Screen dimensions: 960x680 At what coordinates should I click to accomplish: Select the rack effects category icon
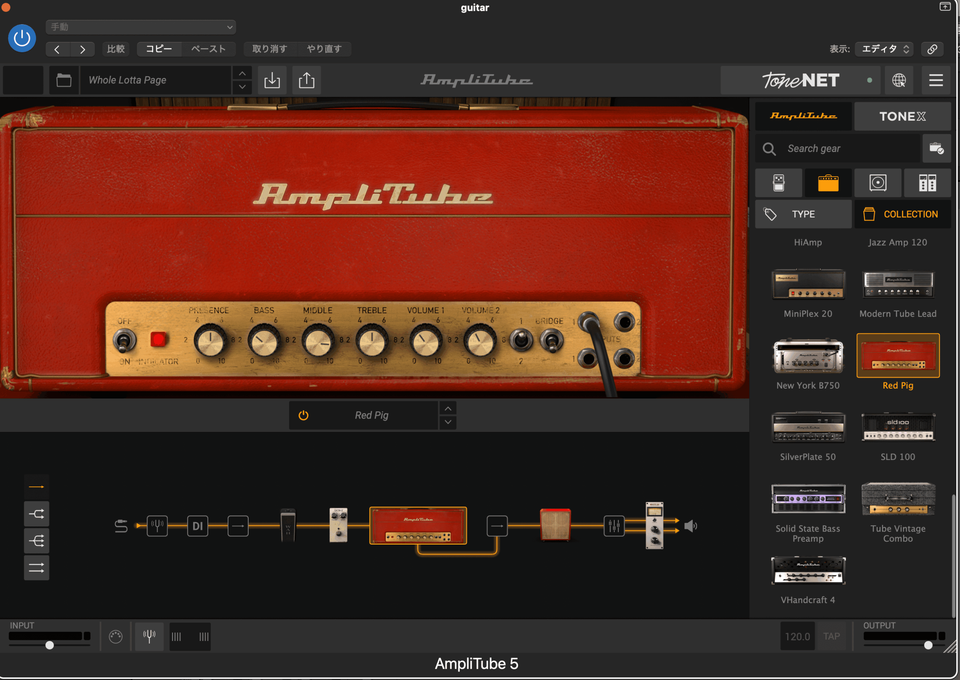[x=927, y=183]
